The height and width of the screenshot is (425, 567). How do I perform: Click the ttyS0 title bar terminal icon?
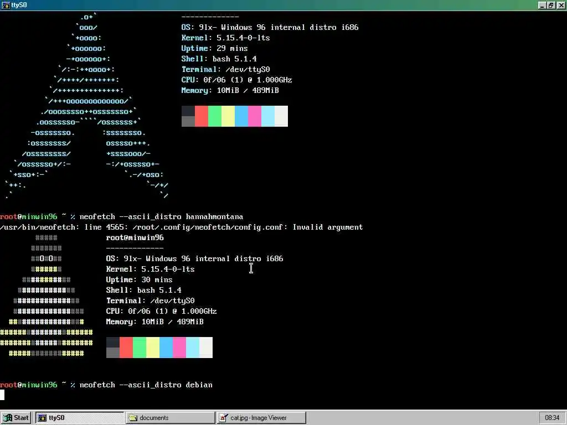[x=6, y=5]
